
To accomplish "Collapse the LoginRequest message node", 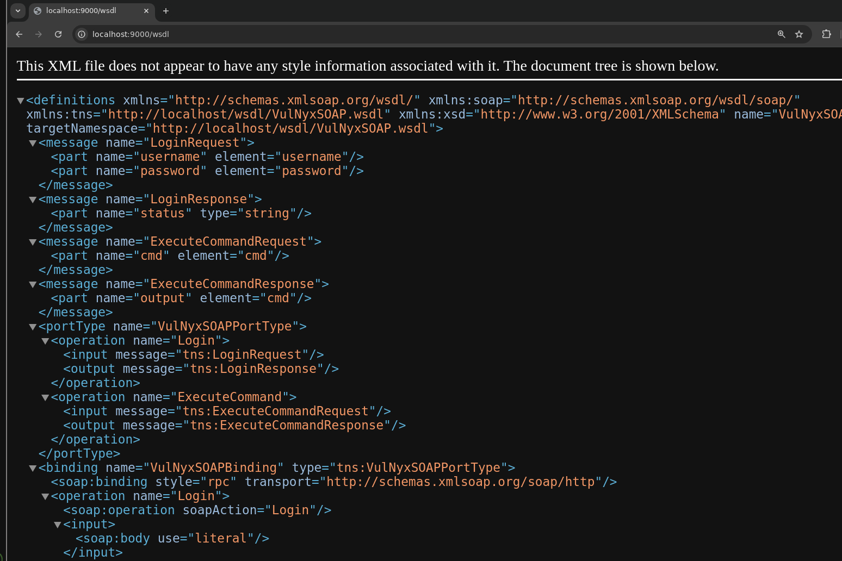I will [33, 143].
